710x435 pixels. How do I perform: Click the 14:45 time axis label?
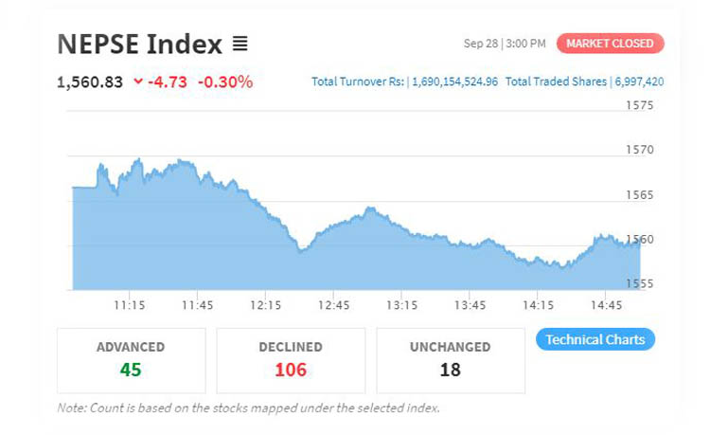point(606,305)
